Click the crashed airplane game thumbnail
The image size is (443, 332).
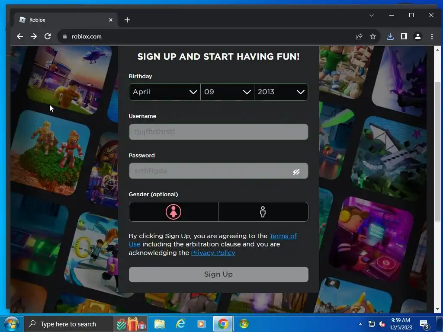[389, 158]
